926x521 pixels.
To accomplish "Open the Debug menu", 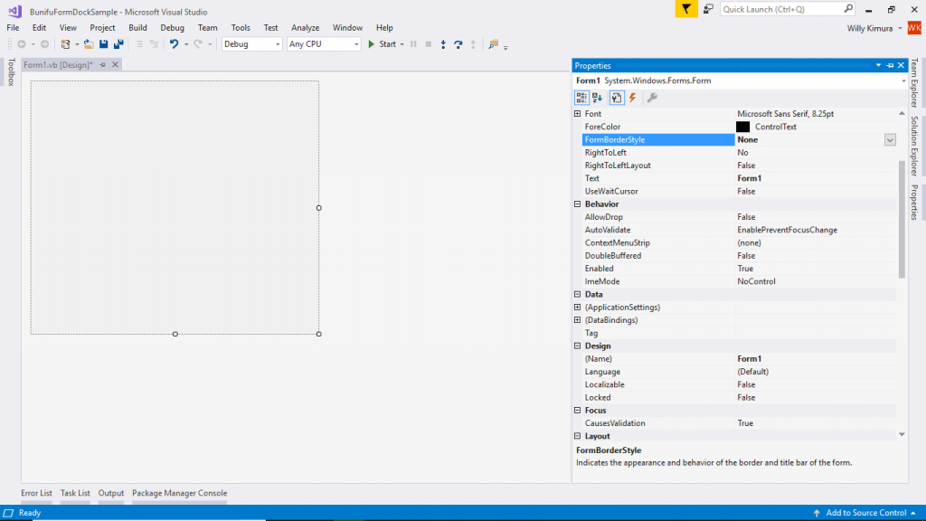I will 172,27.
